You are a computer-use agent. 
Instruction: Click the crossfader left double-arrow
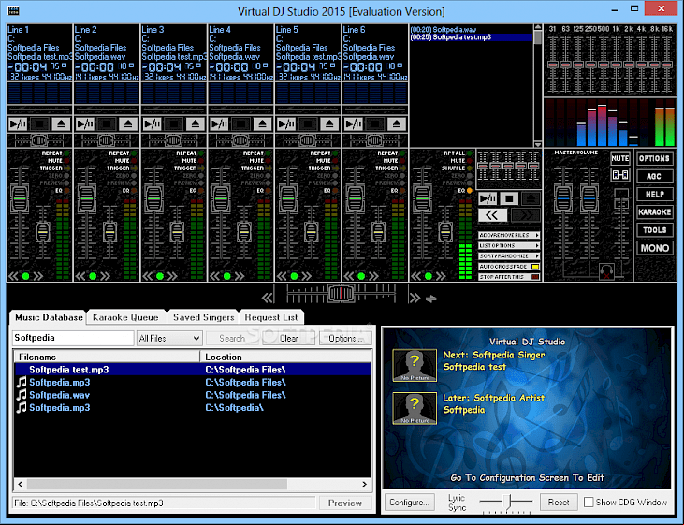tap(268, 299)
